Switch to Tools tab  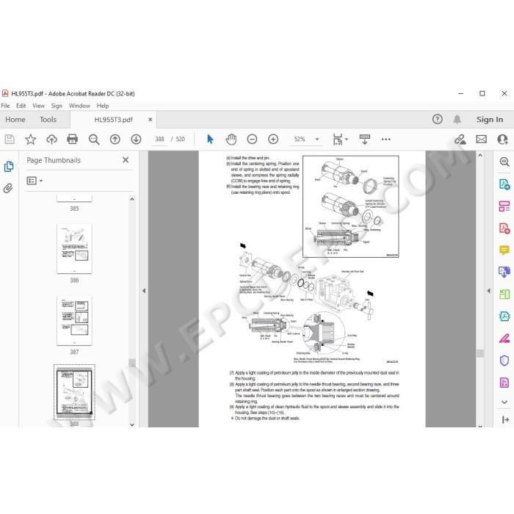pyautogui.click(x=48, y=119)
